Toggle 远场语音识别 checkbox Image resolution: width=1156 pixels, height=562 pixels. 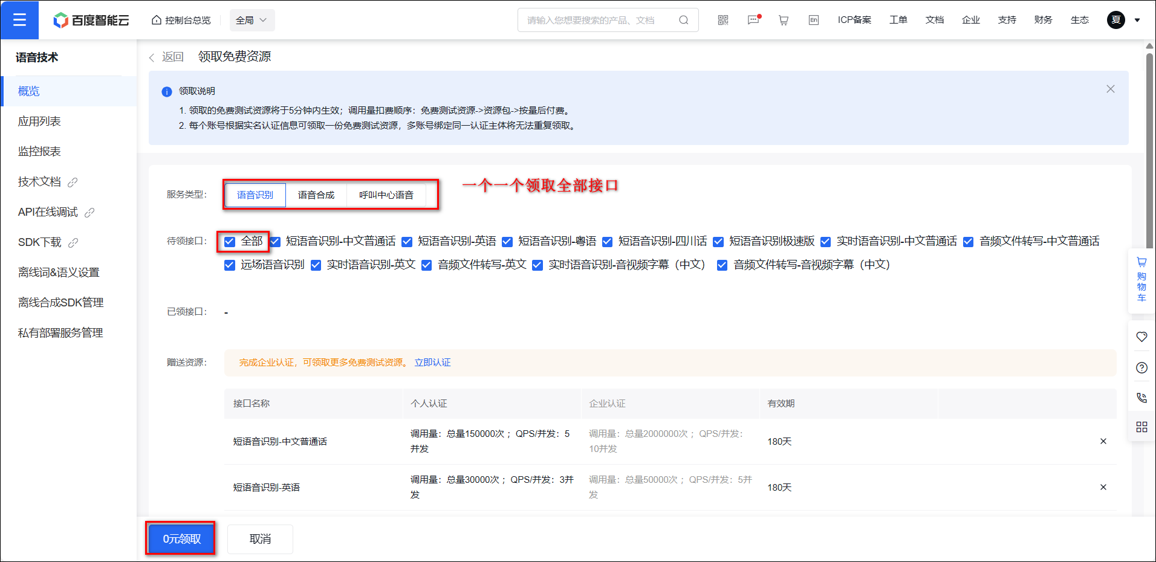click(230, 265)
